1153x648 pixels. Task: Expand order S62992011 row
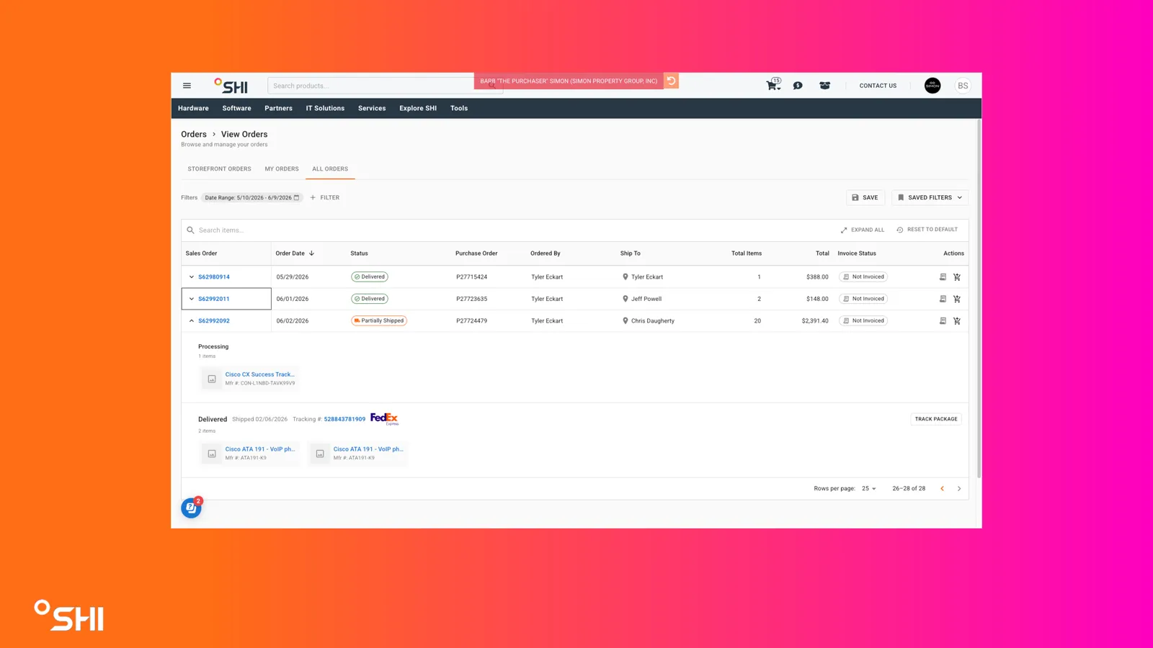(192, 299)
